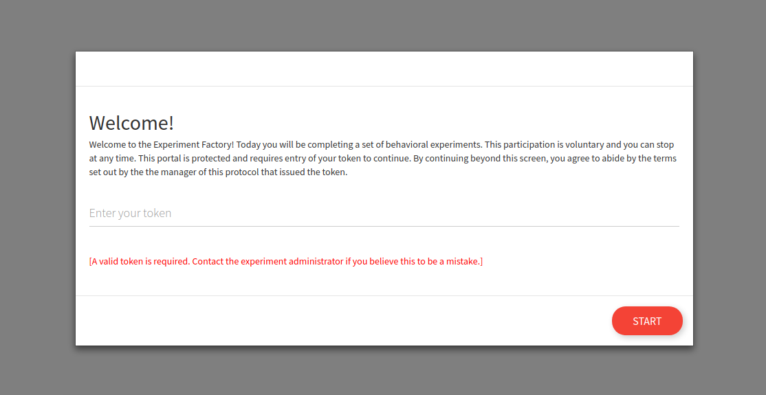Viewport: 766px width, 395px height.
Task: Click the 'Enter your token' placeholder text
Action: click(130, 214)
